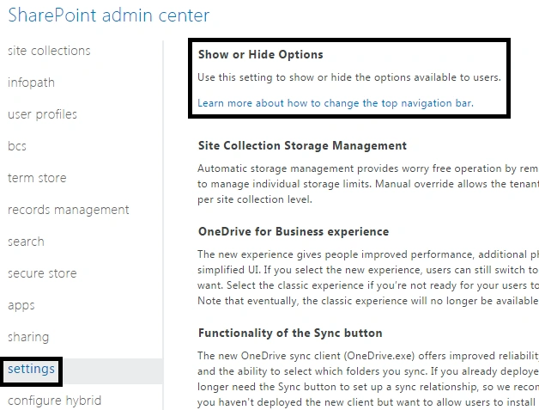Click Site Collection Storage Management heading
This screenshot has height=410, width=539.
pos(302,145)
